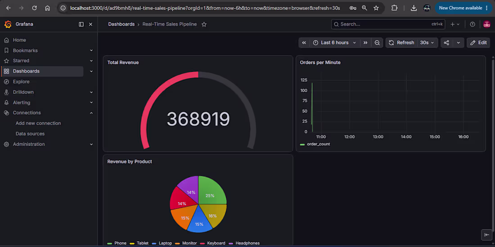Toggle Monitor legend series
This screenshot has height=247, width=495.
pyautogui.click(x=189, y=243)
